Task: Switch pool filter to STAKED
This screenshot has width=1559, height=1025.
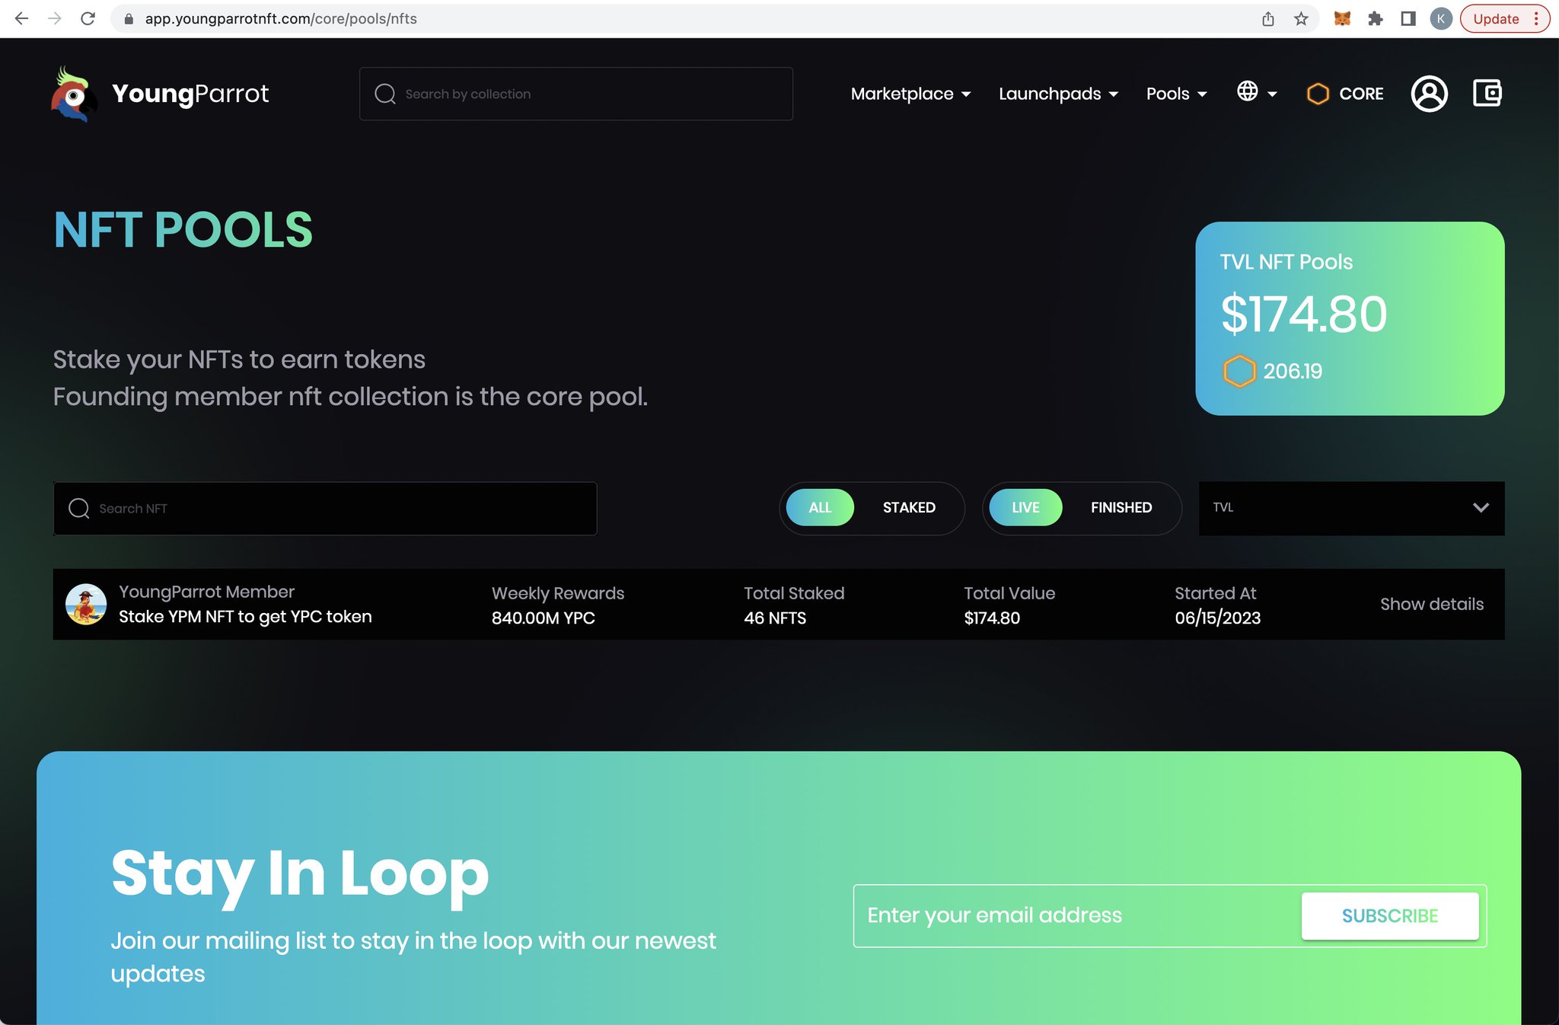Action: [909, 508]
